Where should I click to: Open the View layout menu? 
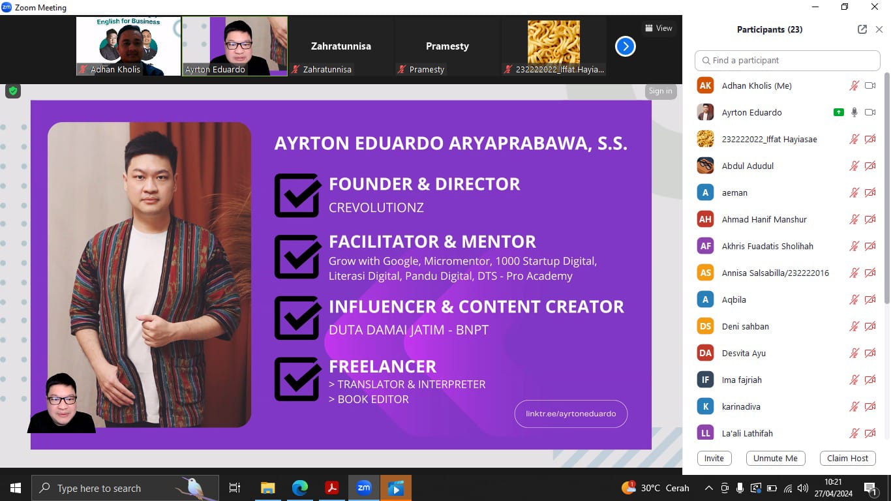[x=658, y=28]
